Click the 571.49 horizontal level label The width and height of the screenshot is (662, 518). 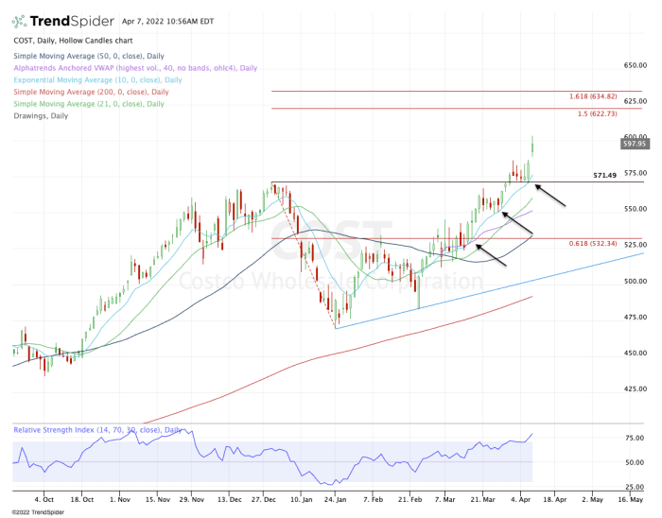[x=604, y=175]
